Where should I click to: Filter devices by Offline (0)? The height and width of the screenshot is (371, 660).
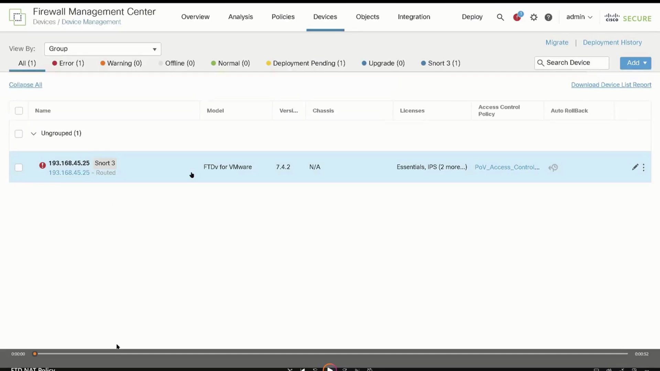pos(177,63)
